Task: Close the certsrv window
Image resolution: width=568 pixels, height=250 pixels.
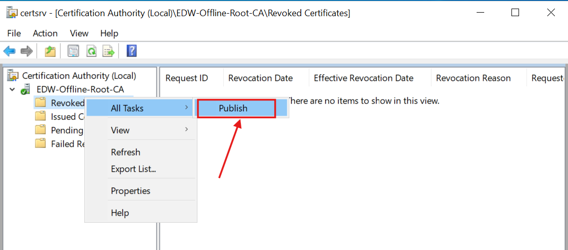Action: point(551,13)
